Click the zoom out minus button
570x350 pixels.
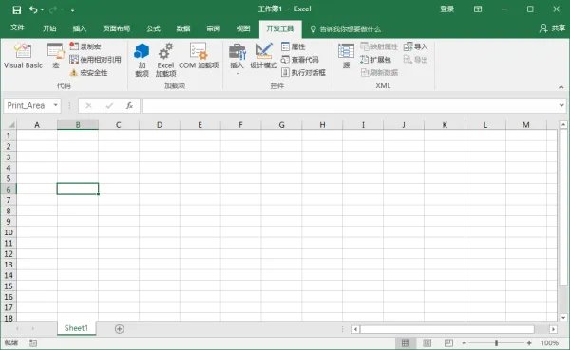465,343
